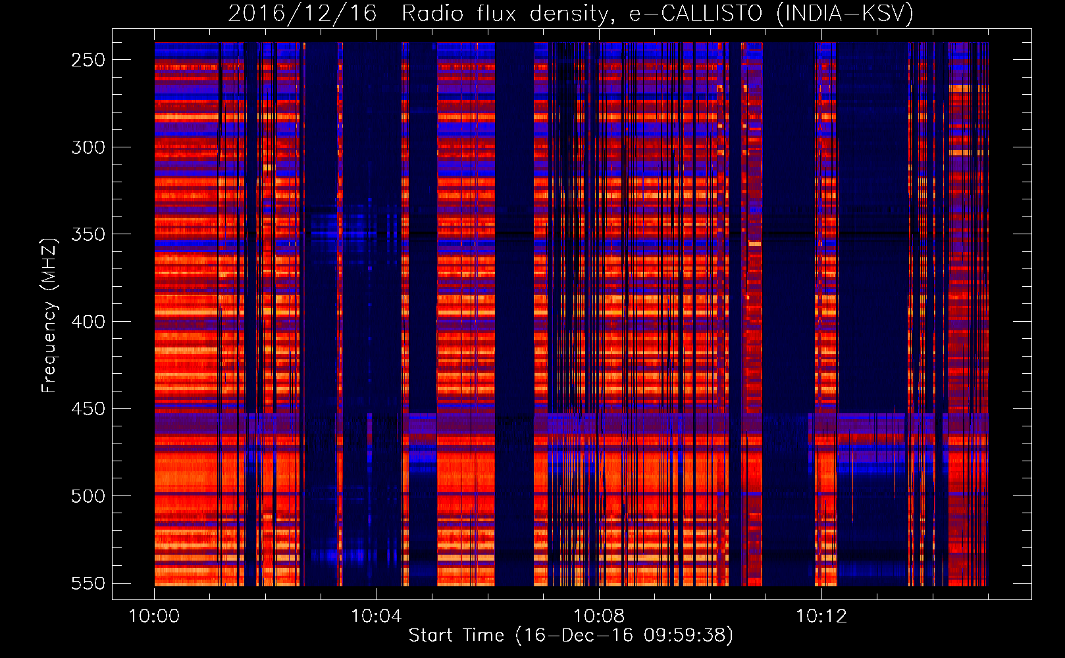Select the 250 frequency tick label
The image size is (1065, 658).
[88, 60]
